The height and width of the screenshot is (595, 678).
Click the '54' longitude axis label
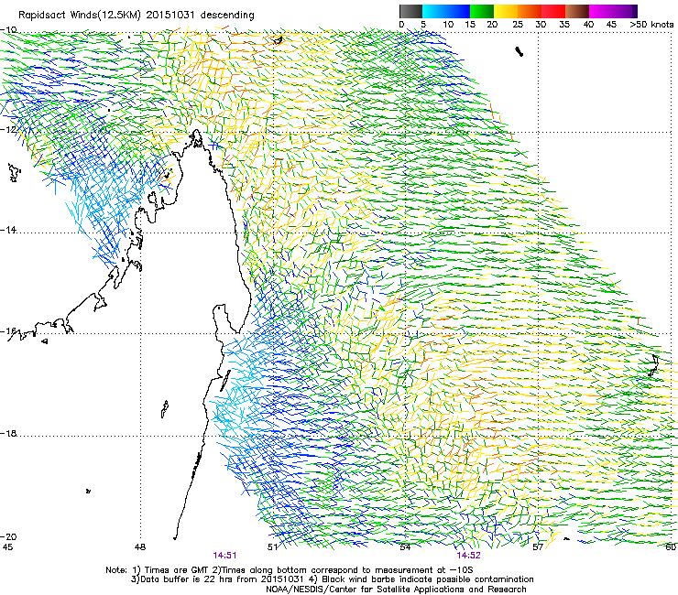point(405,547)
